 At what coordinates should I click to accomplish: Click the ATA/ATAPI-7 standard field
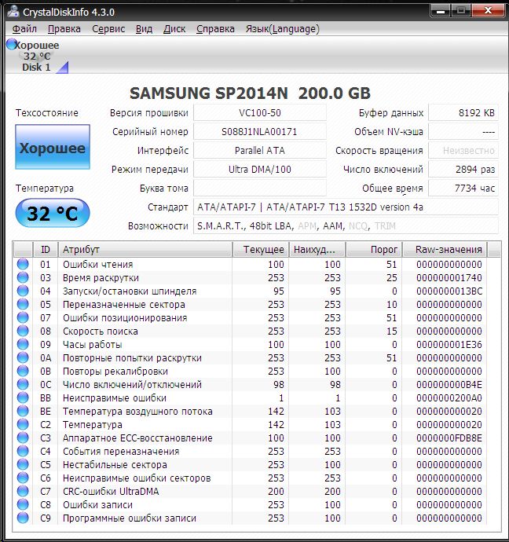[346, 207]
